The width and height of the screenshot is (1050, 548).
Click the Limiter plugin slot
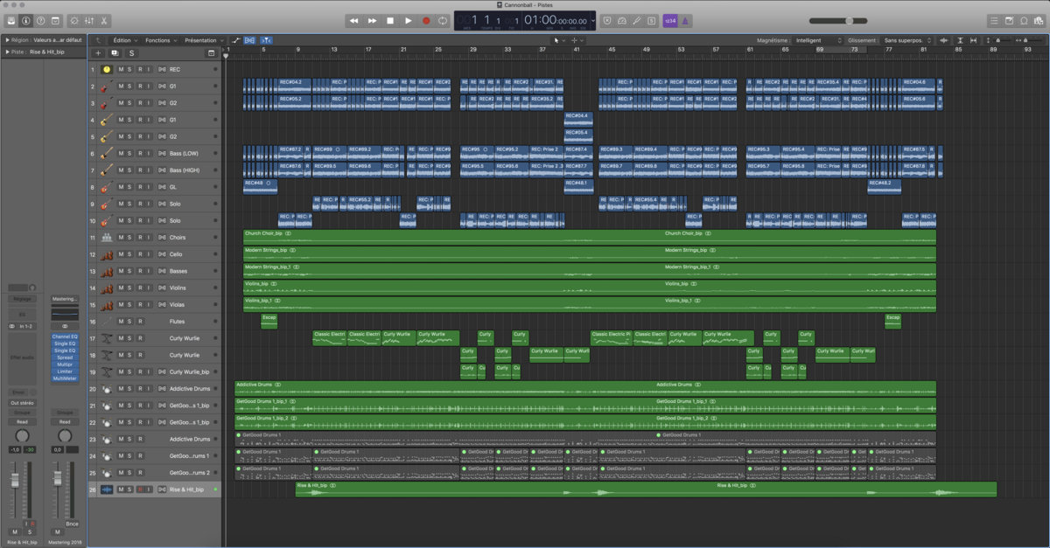tap(65, 371)
